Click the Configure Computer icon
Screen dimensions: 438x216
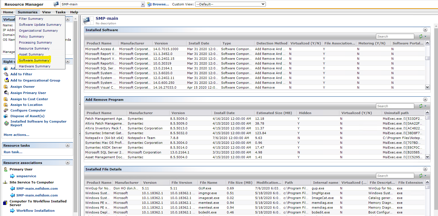[6, 110]
